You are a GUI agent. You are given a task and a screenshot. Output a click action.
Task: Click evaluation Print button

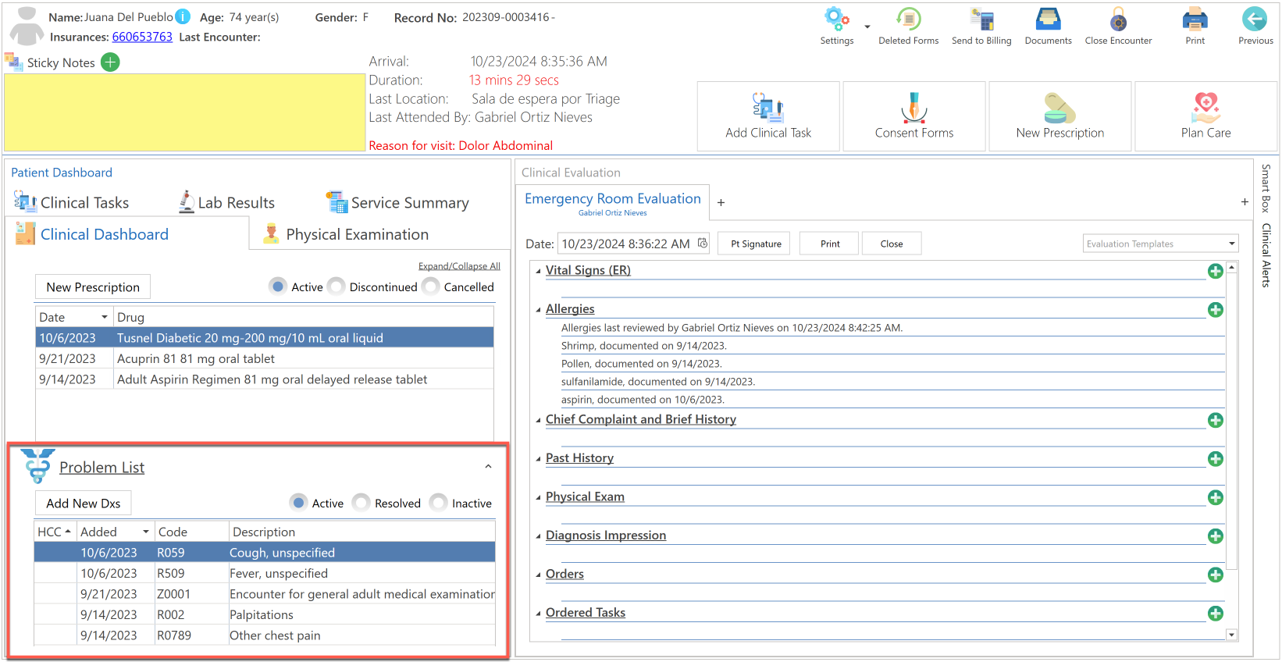tap(830, 244)
